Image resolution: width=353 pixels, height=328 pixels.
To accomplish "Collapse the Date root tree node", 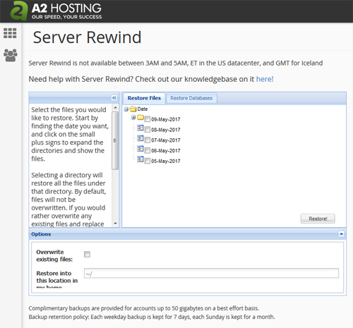I will coord(126,109).
